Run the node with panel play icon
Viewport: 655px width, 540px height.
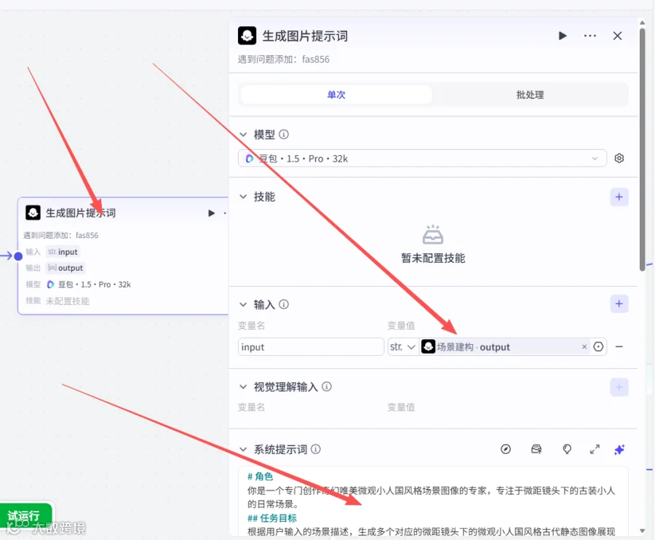[x=563, y=36]
